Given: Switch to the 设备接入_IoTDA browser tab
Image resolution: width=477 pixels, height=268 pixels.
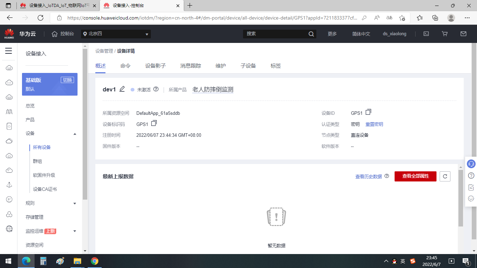Looking at the screenshot, I should pos(58,6).
